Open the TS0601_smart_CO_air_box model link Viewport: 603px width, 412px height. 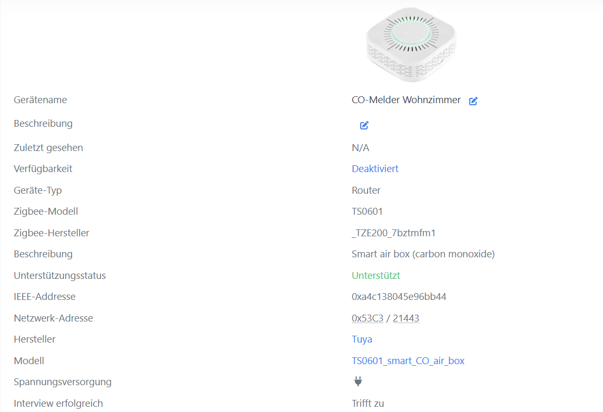click(x=408, y=360)
